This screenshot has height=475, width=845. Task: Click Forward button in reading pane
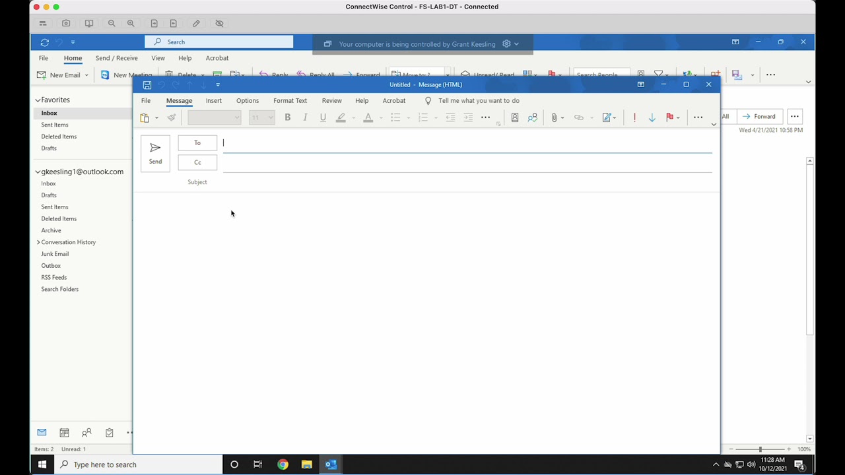pyautogui.click(x=759, y=117)
